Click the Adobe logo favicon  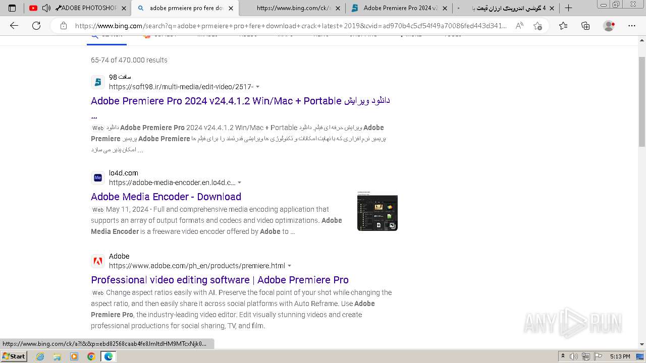tap(98, 261)
